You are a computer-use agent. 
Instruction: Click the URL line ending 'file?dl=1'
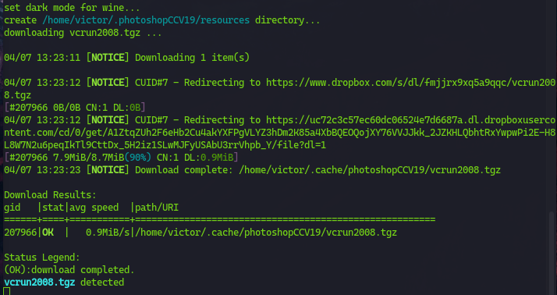point(165,145)
